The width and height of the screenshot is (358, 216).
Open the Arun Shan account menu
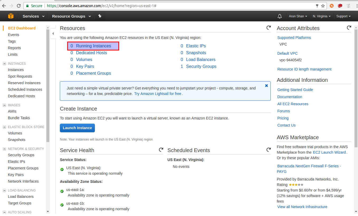298,16
